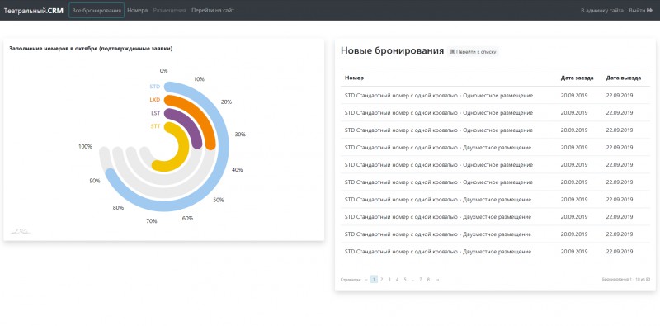Go to next page with right arrow
This screenshot has width=660, height=326.
coord(437,279)
